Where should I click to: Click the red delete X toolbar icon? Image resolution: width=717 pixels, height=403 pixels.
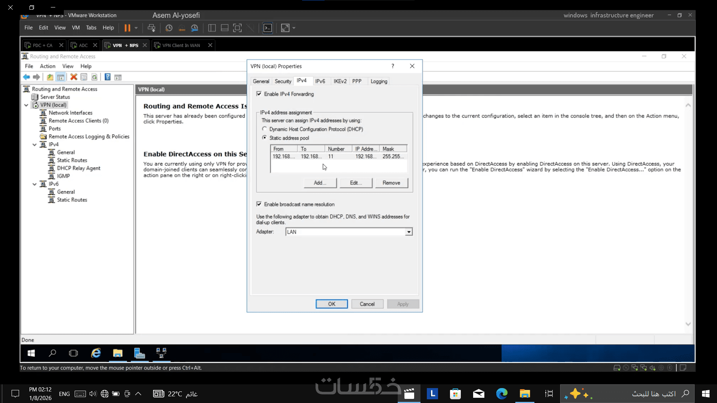tap(74, 77)
